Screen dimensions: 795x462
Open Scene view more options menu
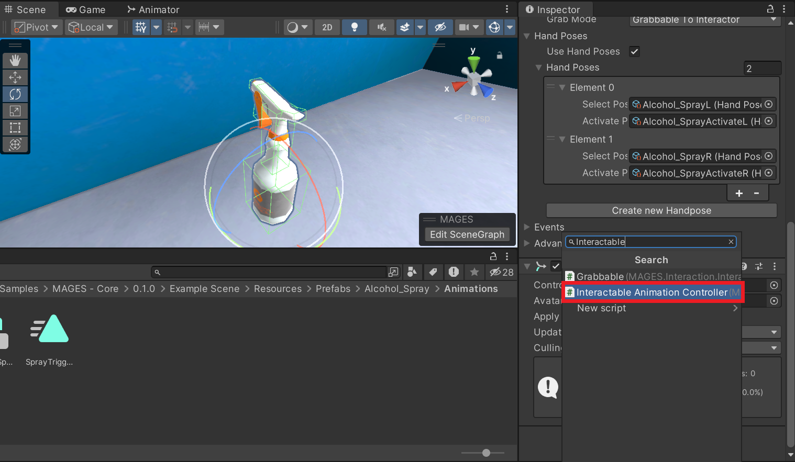[x=507, y=9]
